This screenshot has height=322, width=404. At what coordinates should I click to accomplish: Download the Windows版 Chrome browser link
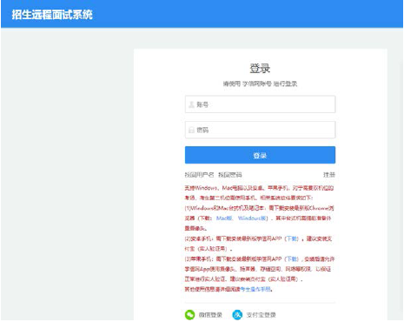click(253, 218)
